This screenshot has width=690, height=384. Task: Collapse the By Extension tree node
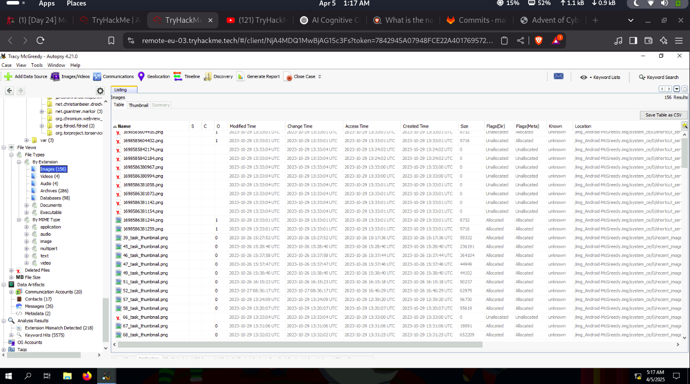click(19, 162)
